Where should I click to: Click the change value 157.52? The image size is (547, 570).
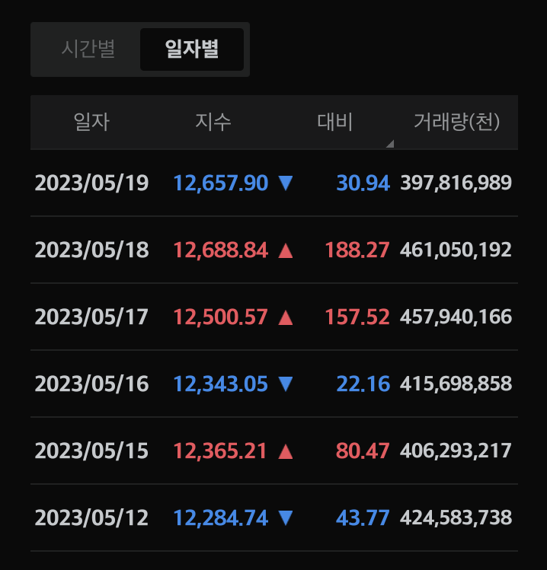(x=357, y=317)
